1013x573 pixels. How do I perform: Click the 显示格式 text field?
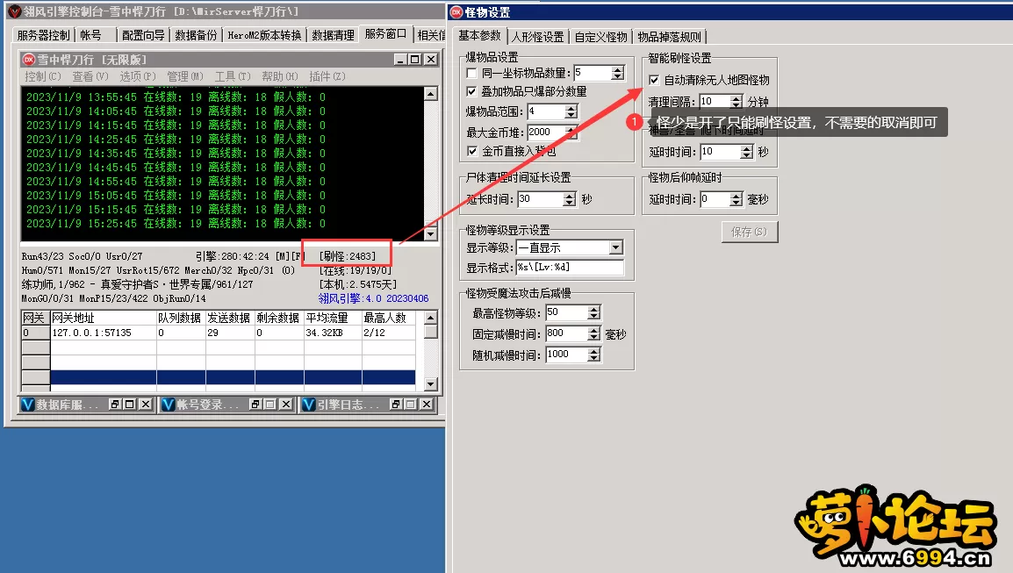(570, 267)
